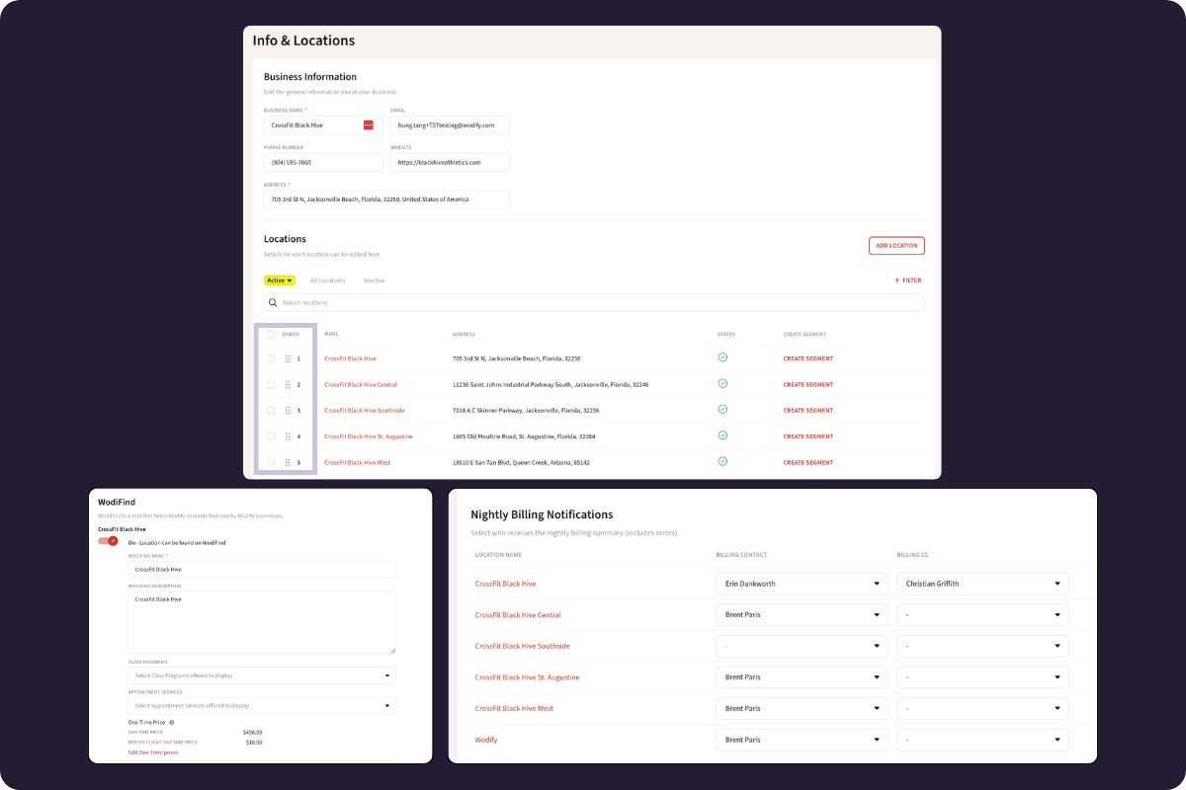Click the drag handle for Black Hive St. Augustine
1186x790 pixels.
tap(288, 436)
